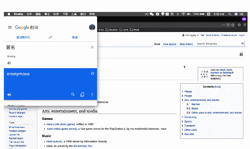Copy the translation to clipboard
Screen dimensions: 250x149
pos(83,95)
